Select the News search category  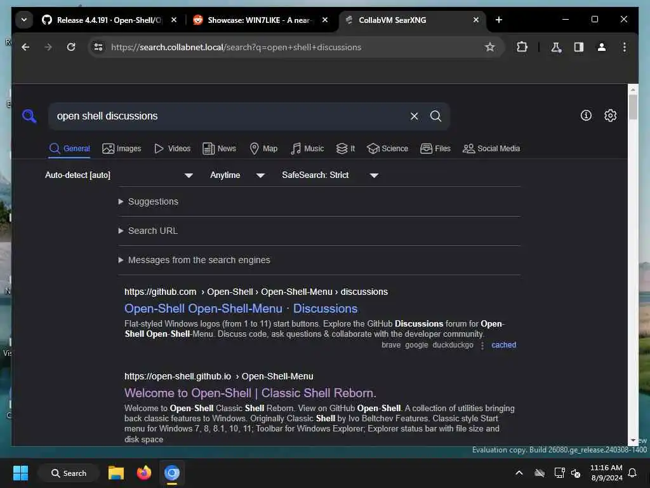point(219,149)
